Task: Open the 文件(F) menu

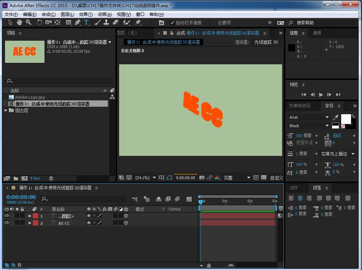Action: (11, 14)
